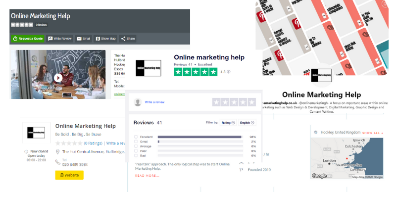396x198 pixels.
Task: Open the English language filter dropdown
Action: click(x=247, y=122)
